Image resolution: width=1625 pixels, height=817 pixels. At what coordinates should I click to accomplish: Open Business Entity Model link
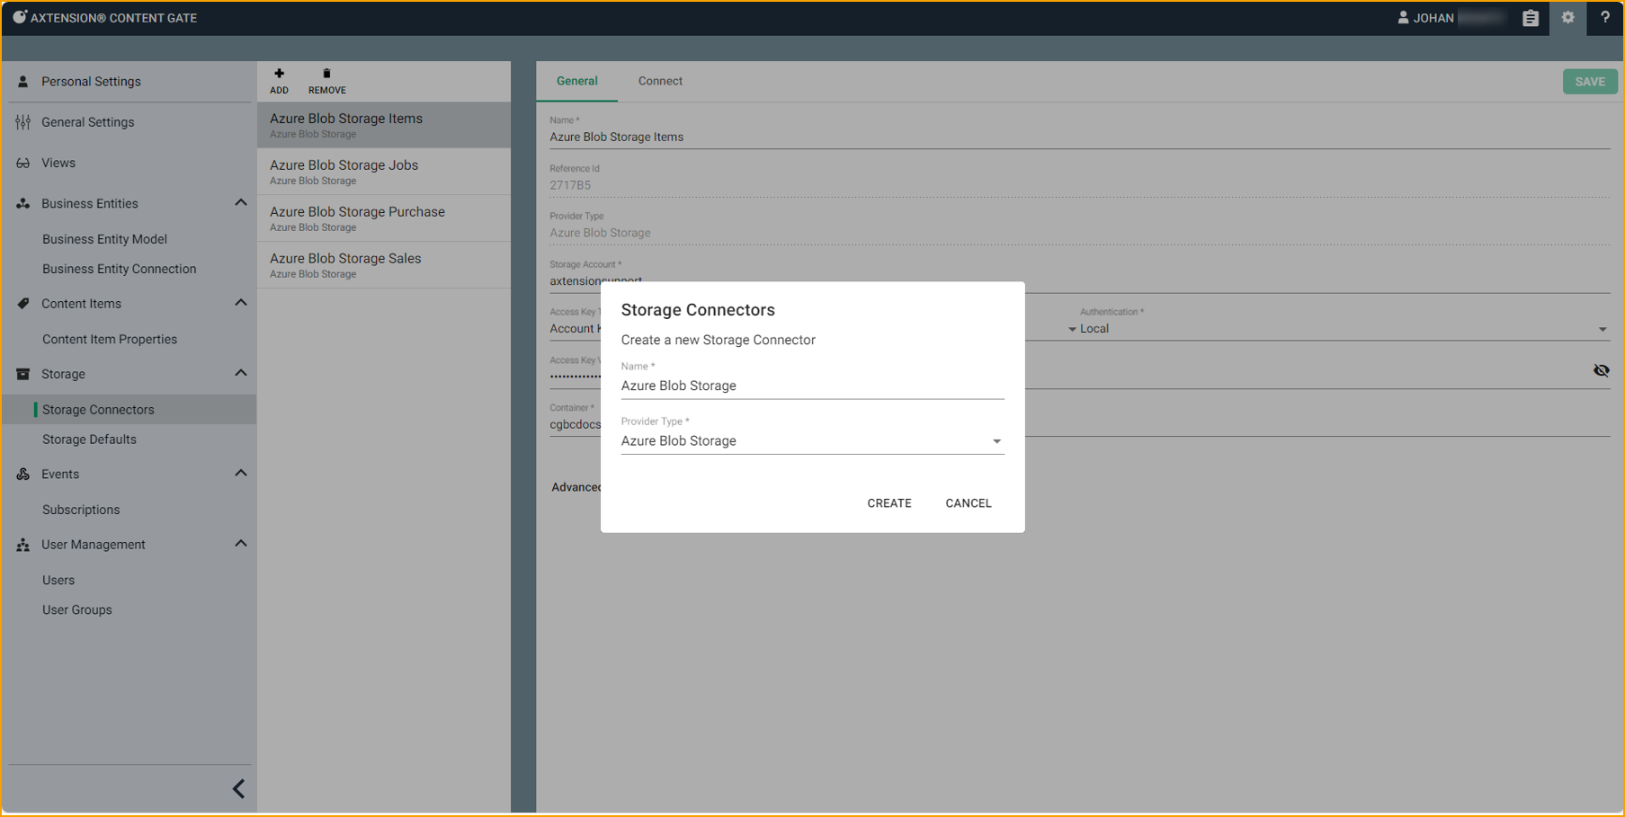click(104, 239)
